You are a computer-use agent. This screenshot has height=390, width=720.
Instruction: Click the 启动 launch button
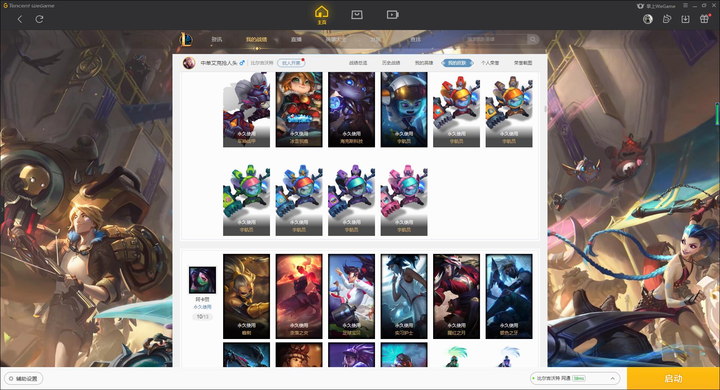(673, 379)
